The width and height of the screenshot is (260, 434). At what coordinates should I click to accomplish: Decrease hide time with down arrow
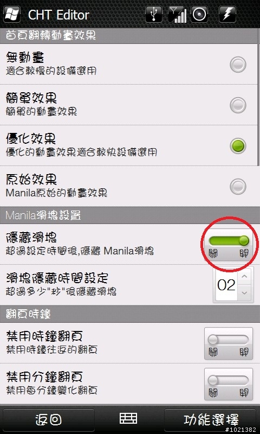(244, 293)
